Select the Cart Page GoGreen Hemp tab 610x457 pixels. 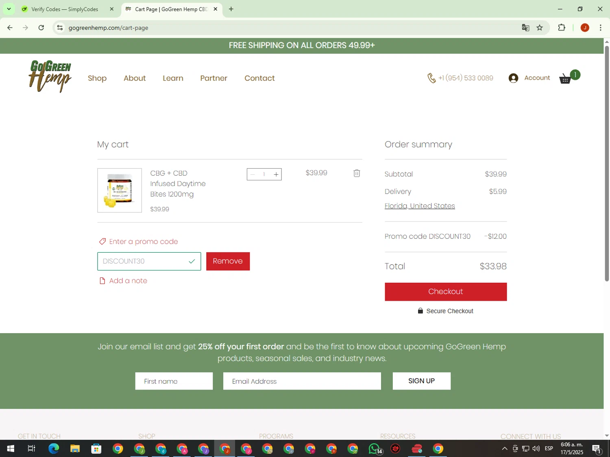(171, 9)
